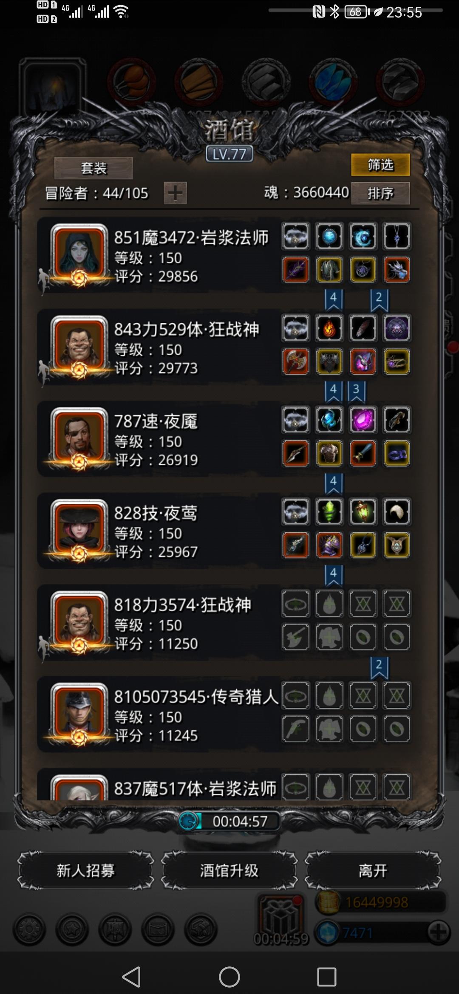
Task: Add diamonds with the plus button
Action: pos(438,932)
